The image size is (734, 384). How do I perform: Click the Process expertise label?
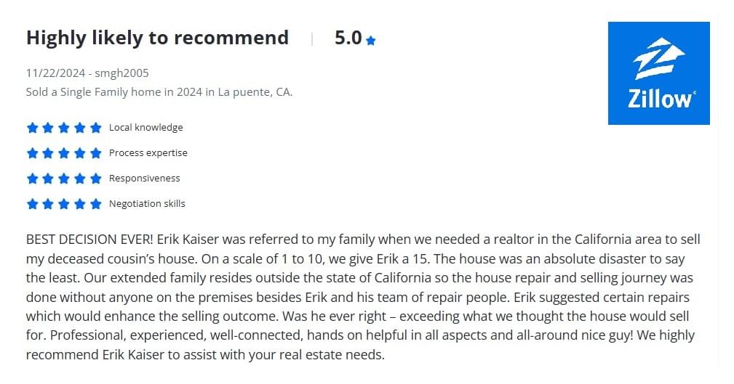pyautogui.click(x=148, y=152)
